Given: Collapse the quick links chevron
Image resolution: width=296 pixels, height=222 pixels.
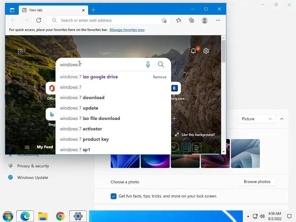Looking at the screenshot, I should coord(185,73).
